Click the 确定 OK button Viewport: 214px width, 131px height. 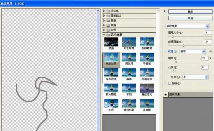point(190,12)
